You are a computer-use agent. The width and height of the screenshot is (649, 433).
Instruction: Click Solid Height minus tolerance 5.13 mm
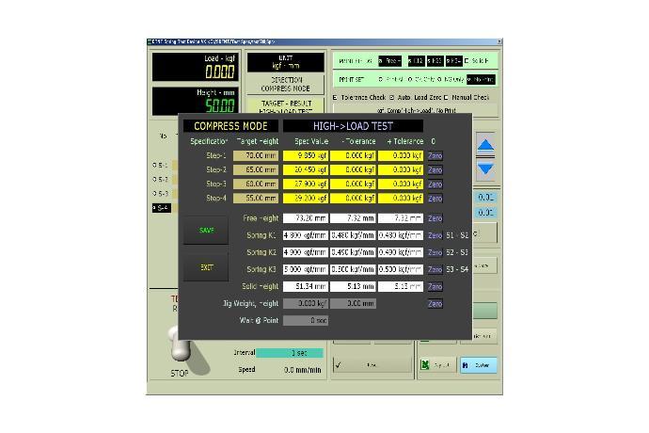pos(353,286)
